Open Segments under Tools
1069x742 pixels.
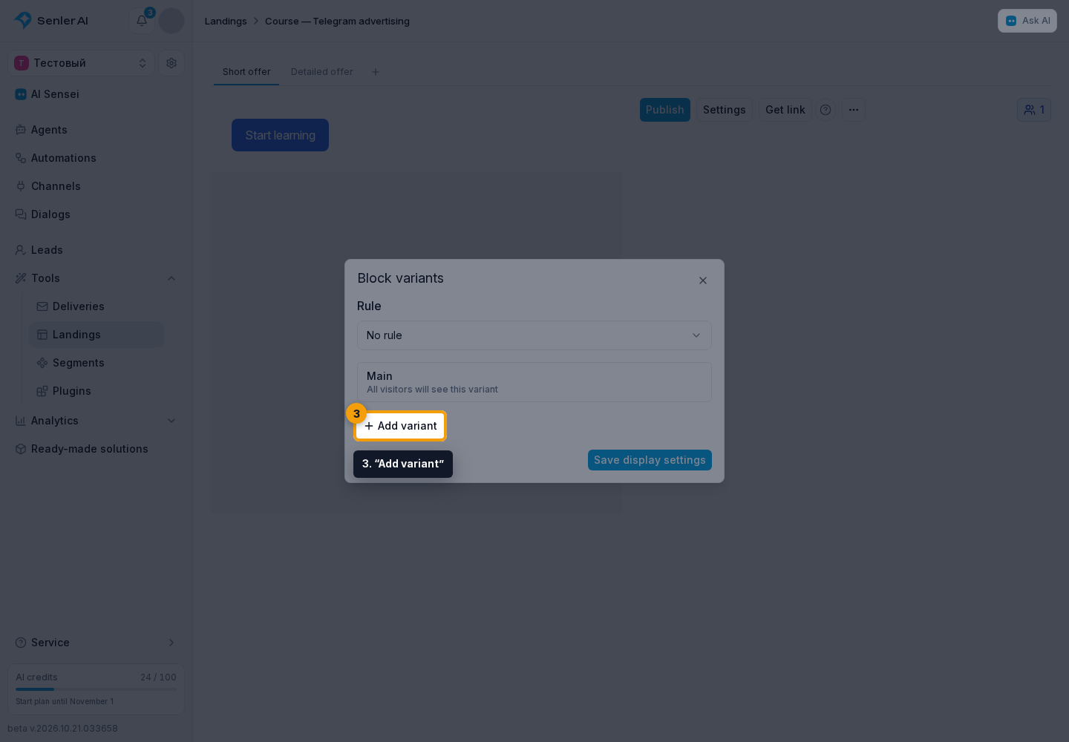[x=97, y=363]
